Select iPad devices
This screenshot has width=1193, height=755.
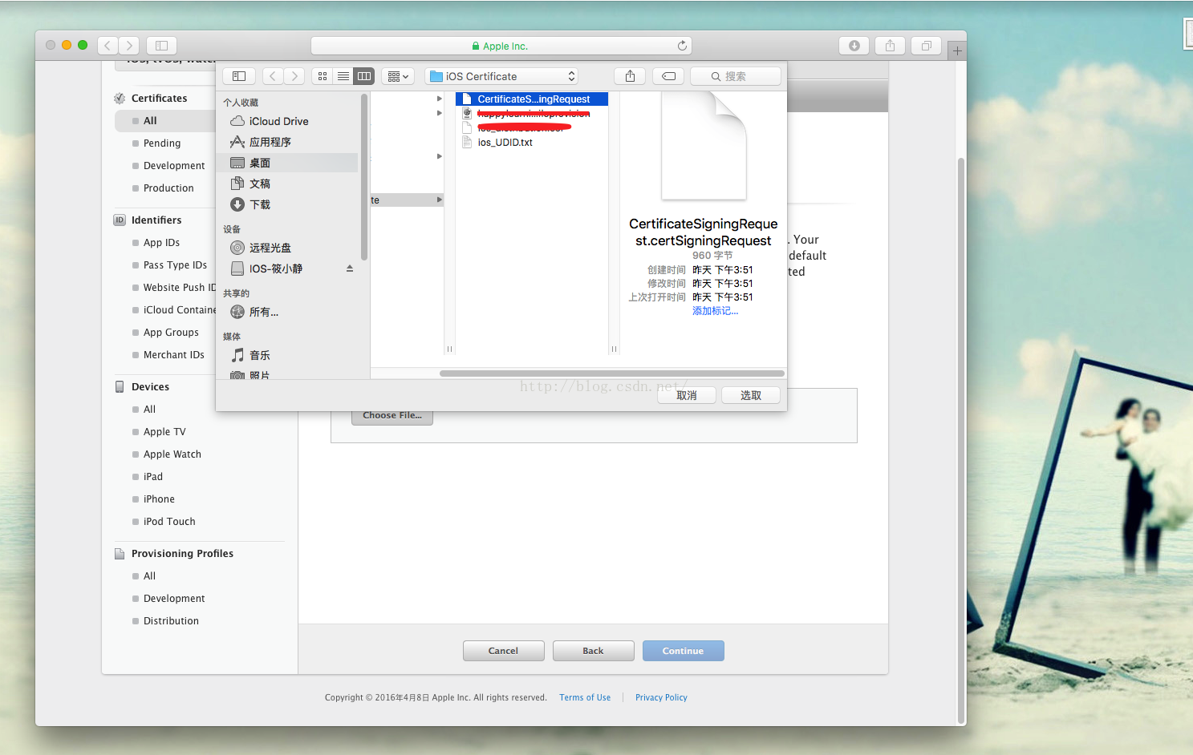tap(153, 477)
